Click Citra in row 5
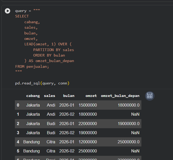 point(51,151)
